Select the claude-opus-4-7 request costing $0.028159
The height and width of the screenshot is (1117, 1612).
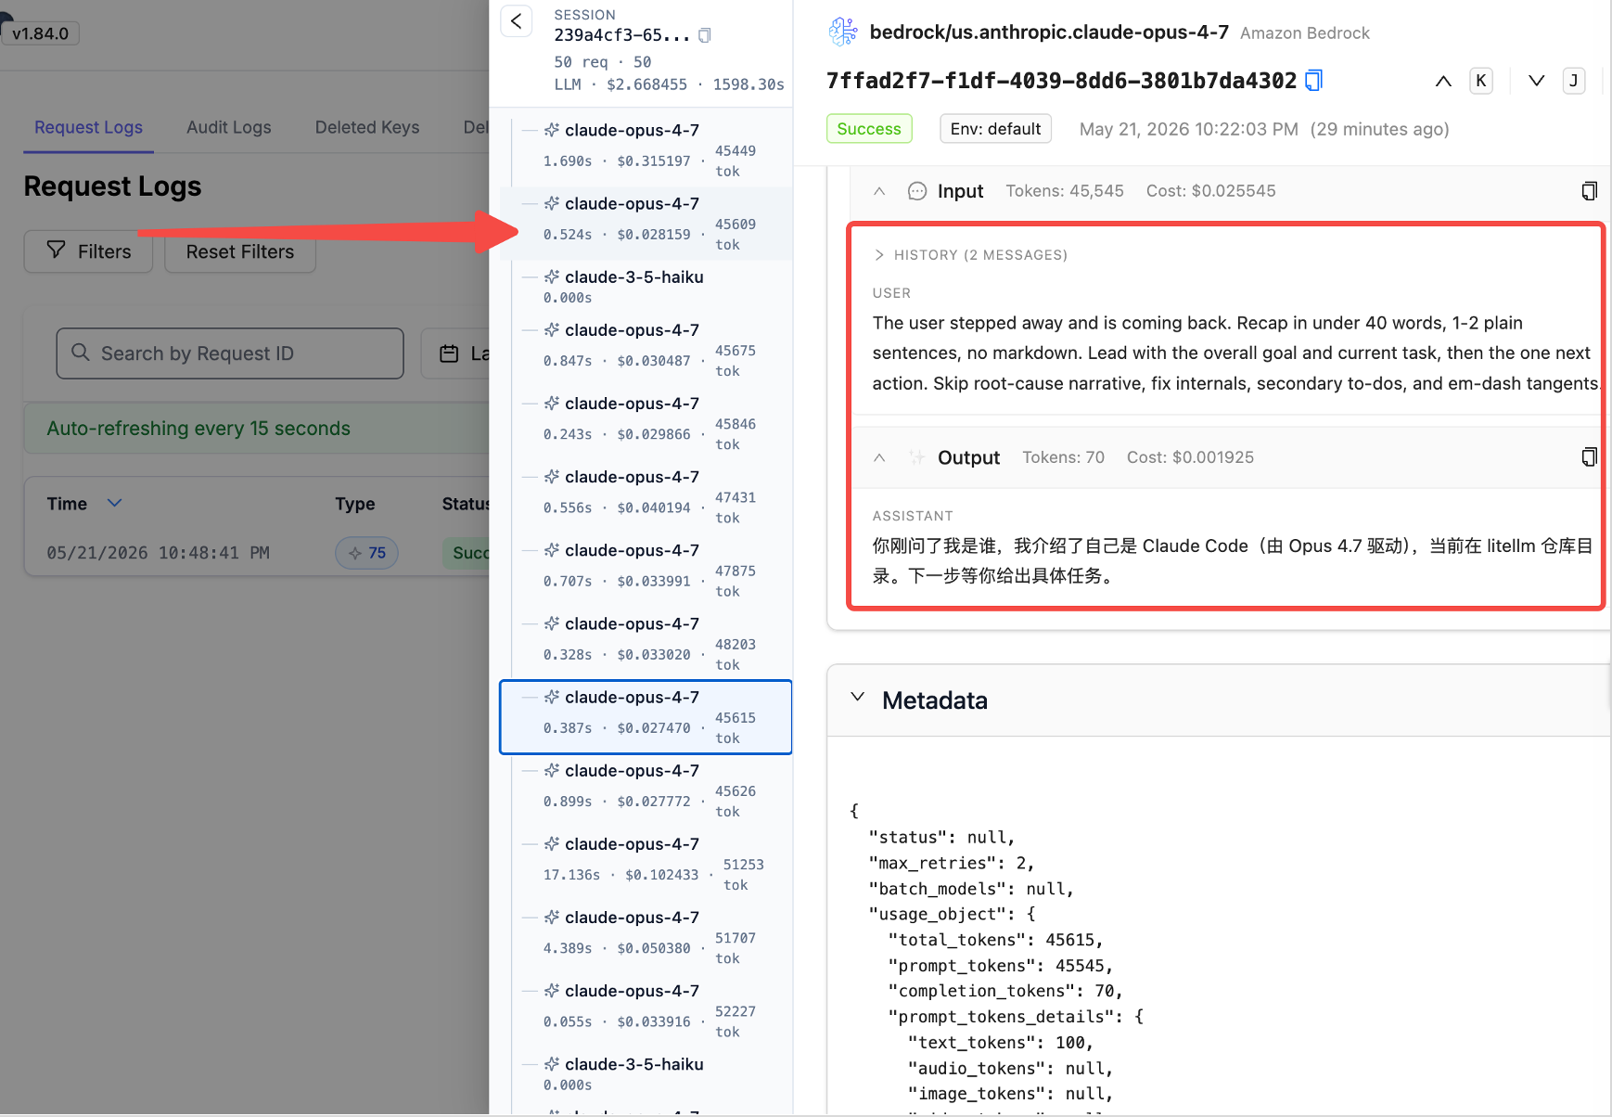pyautogui.click(x=646, y=224)
